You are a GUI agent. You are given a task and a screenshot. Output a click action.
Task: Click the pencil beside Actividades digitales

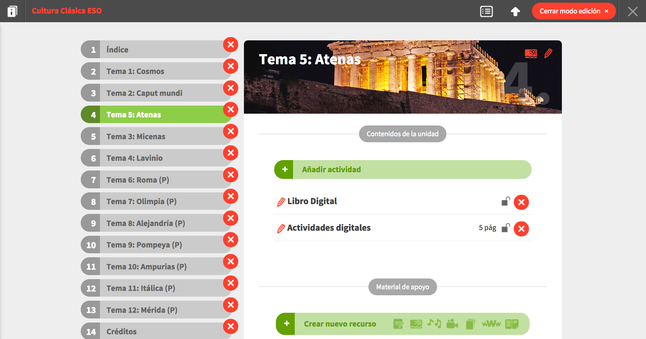click(x=281, y=229)
